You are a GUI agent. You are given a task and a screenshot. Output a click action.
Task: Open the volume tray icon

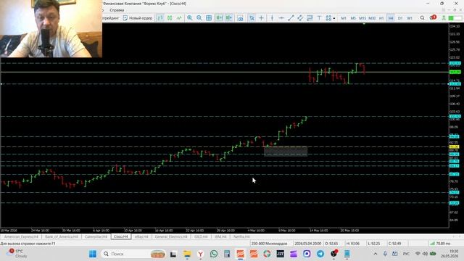click(425, 254)
